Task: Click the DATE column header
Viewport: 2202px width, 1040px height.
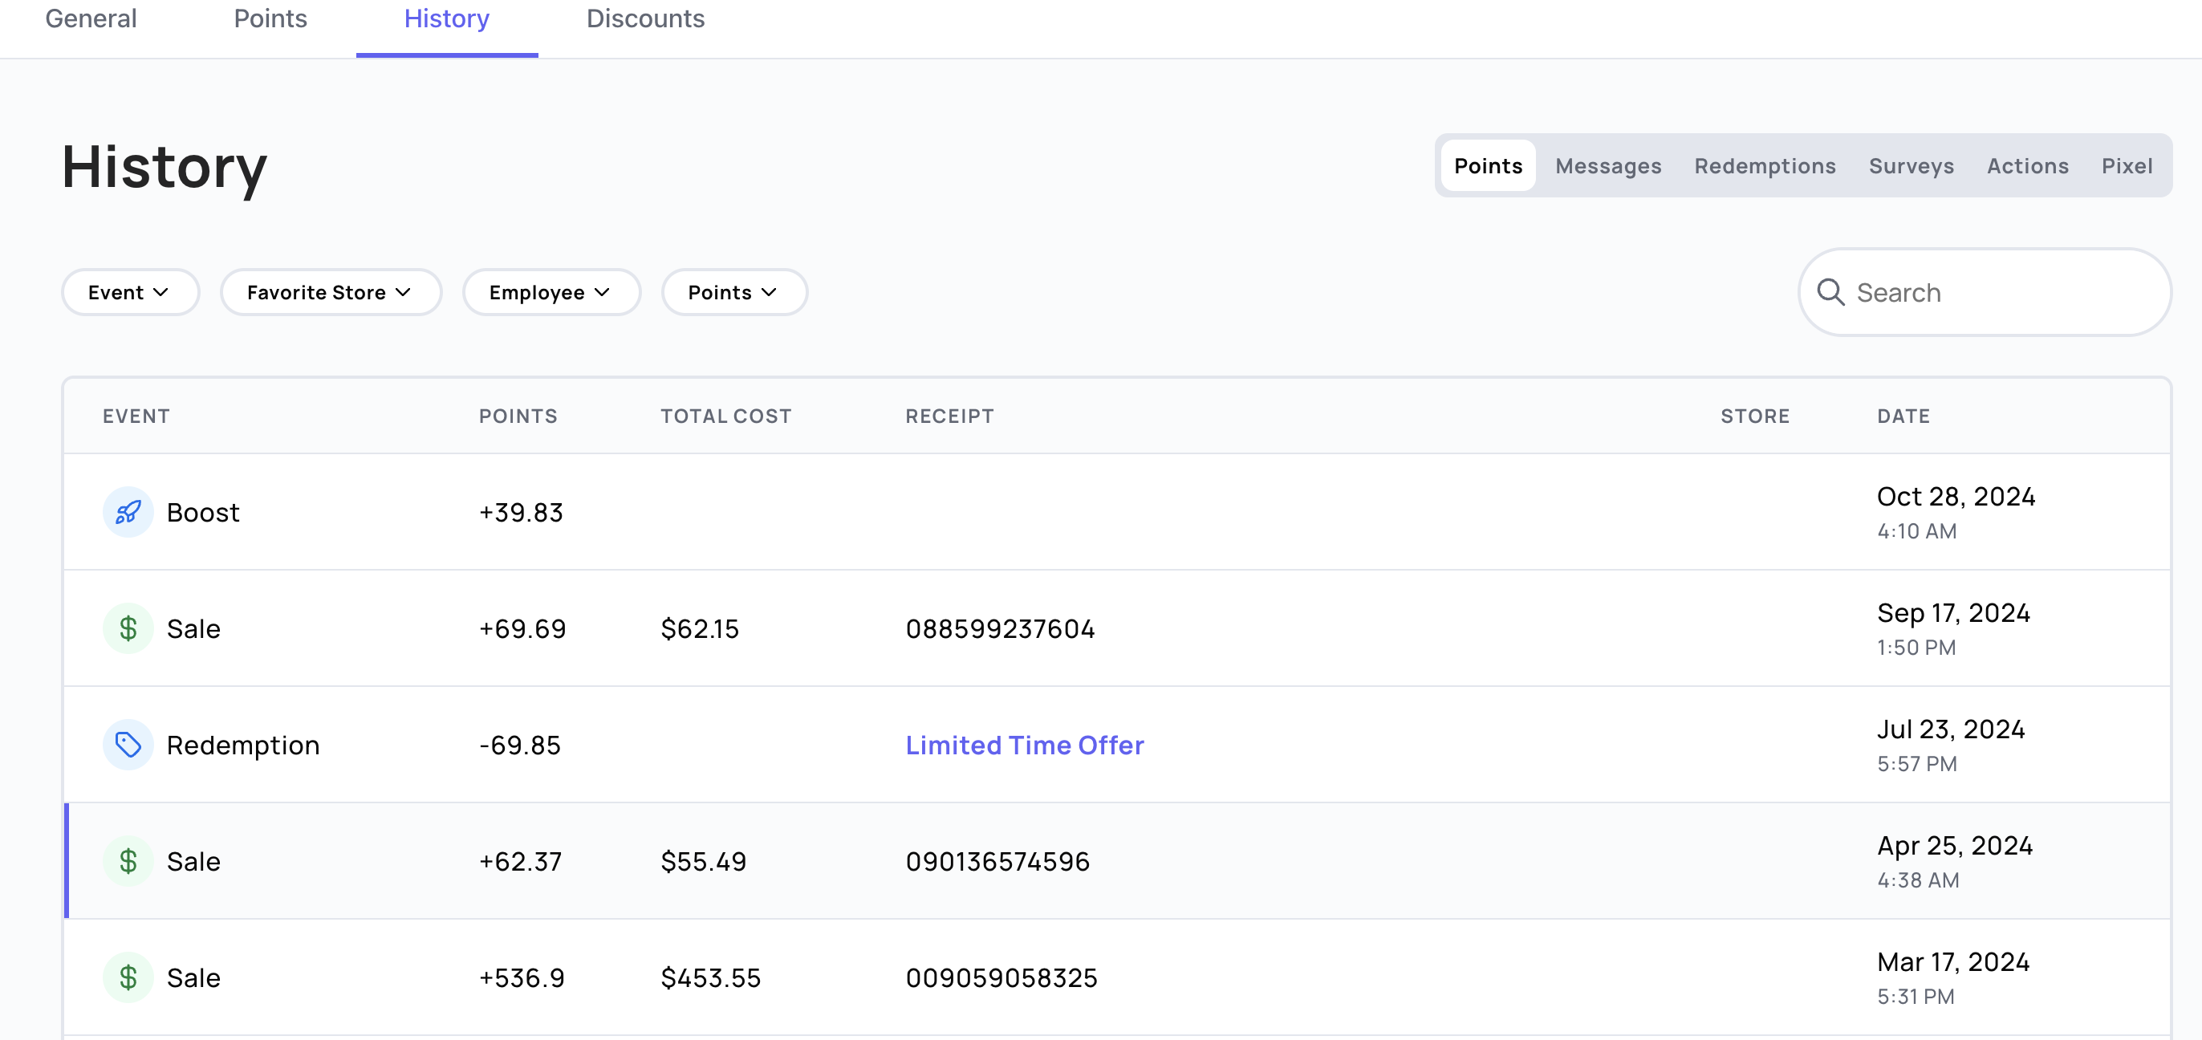Action: [x=1903, y=416]
